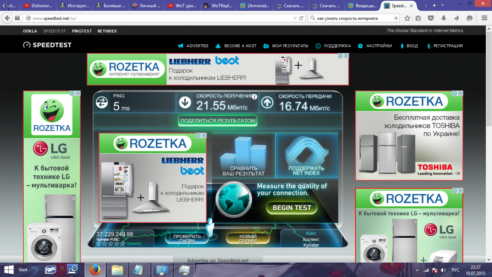Viewport: 492px width, 277px height.
Task: Switch to the Dishonor... tab
Action: tap(38, 6)
